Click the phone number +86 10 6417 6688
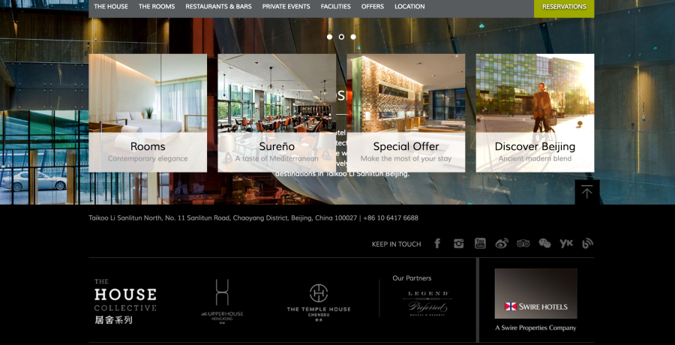 click(x=391, y=218)
